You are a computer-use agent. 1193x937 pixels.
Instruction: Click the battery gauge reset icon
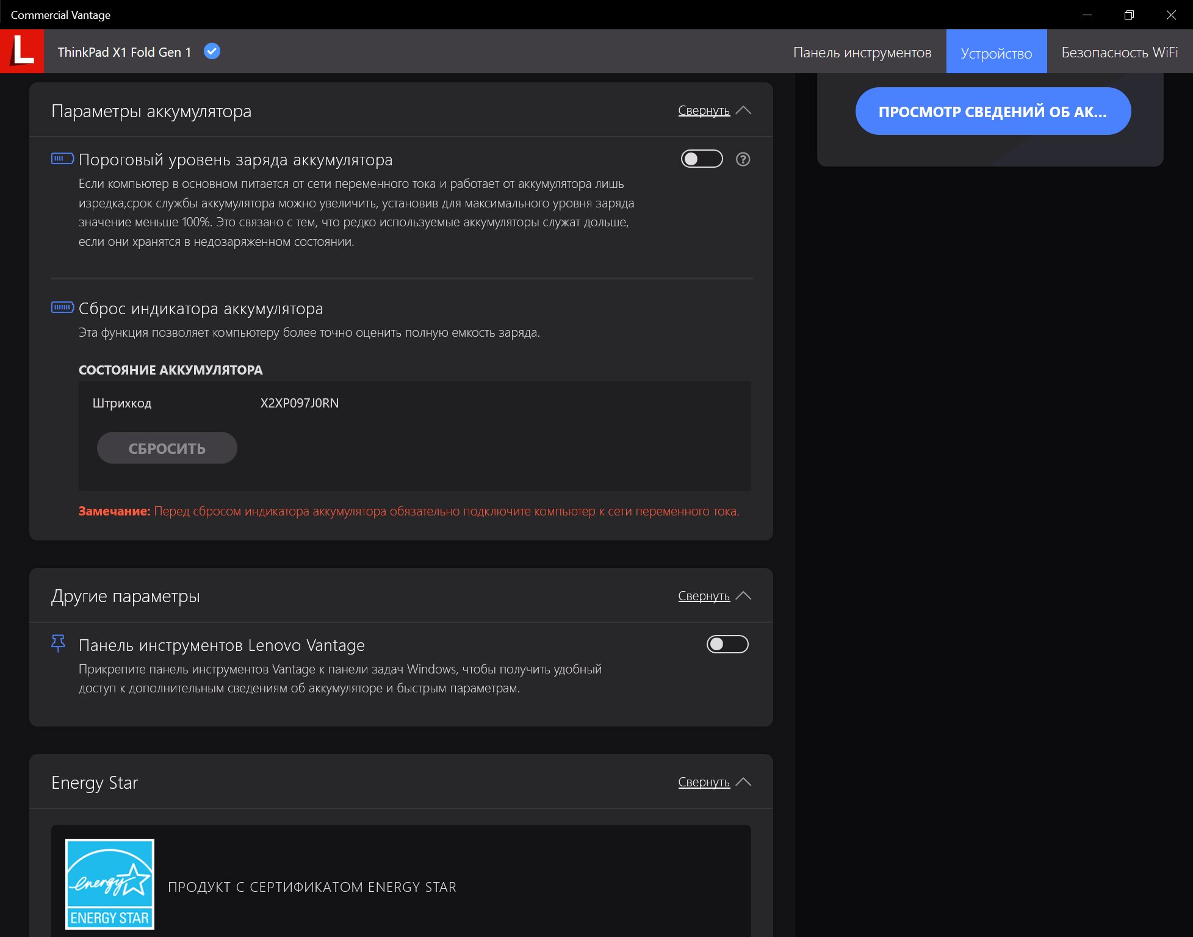pyautogui.click(x=62, y=307)
